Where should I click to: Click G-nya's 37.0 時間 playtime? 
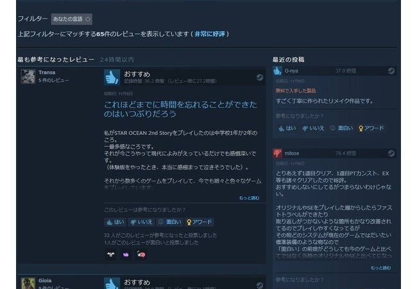pyautogui.click(x=345, y=71)
